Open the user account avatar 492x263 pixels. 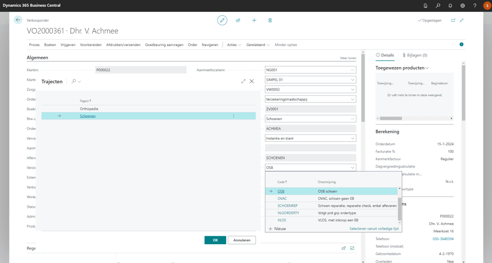(x=487, y=6)
